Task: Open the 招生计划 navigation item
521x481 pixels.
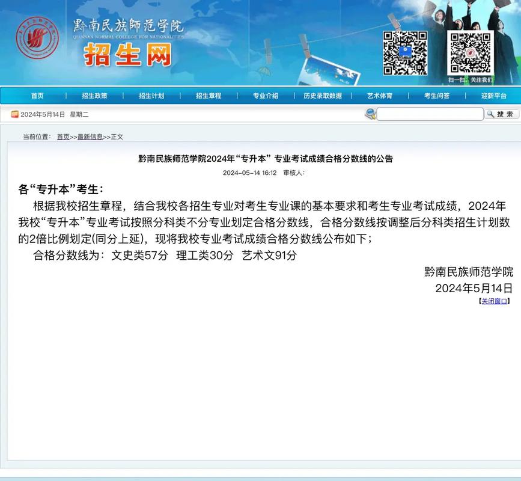Action: (x=151, y=95)
